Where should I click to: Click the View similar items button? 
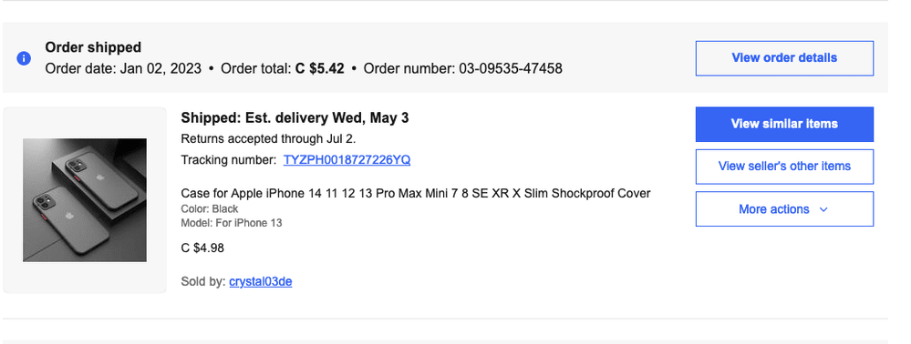[784, 124]
